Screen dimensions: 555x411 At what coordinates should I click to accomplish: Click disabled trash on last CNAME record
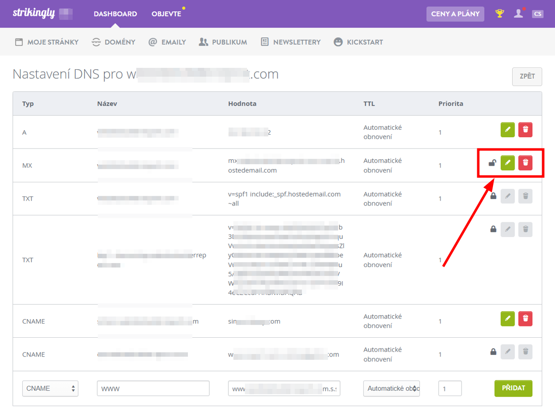pyautogui.click(x=525, y=352)
